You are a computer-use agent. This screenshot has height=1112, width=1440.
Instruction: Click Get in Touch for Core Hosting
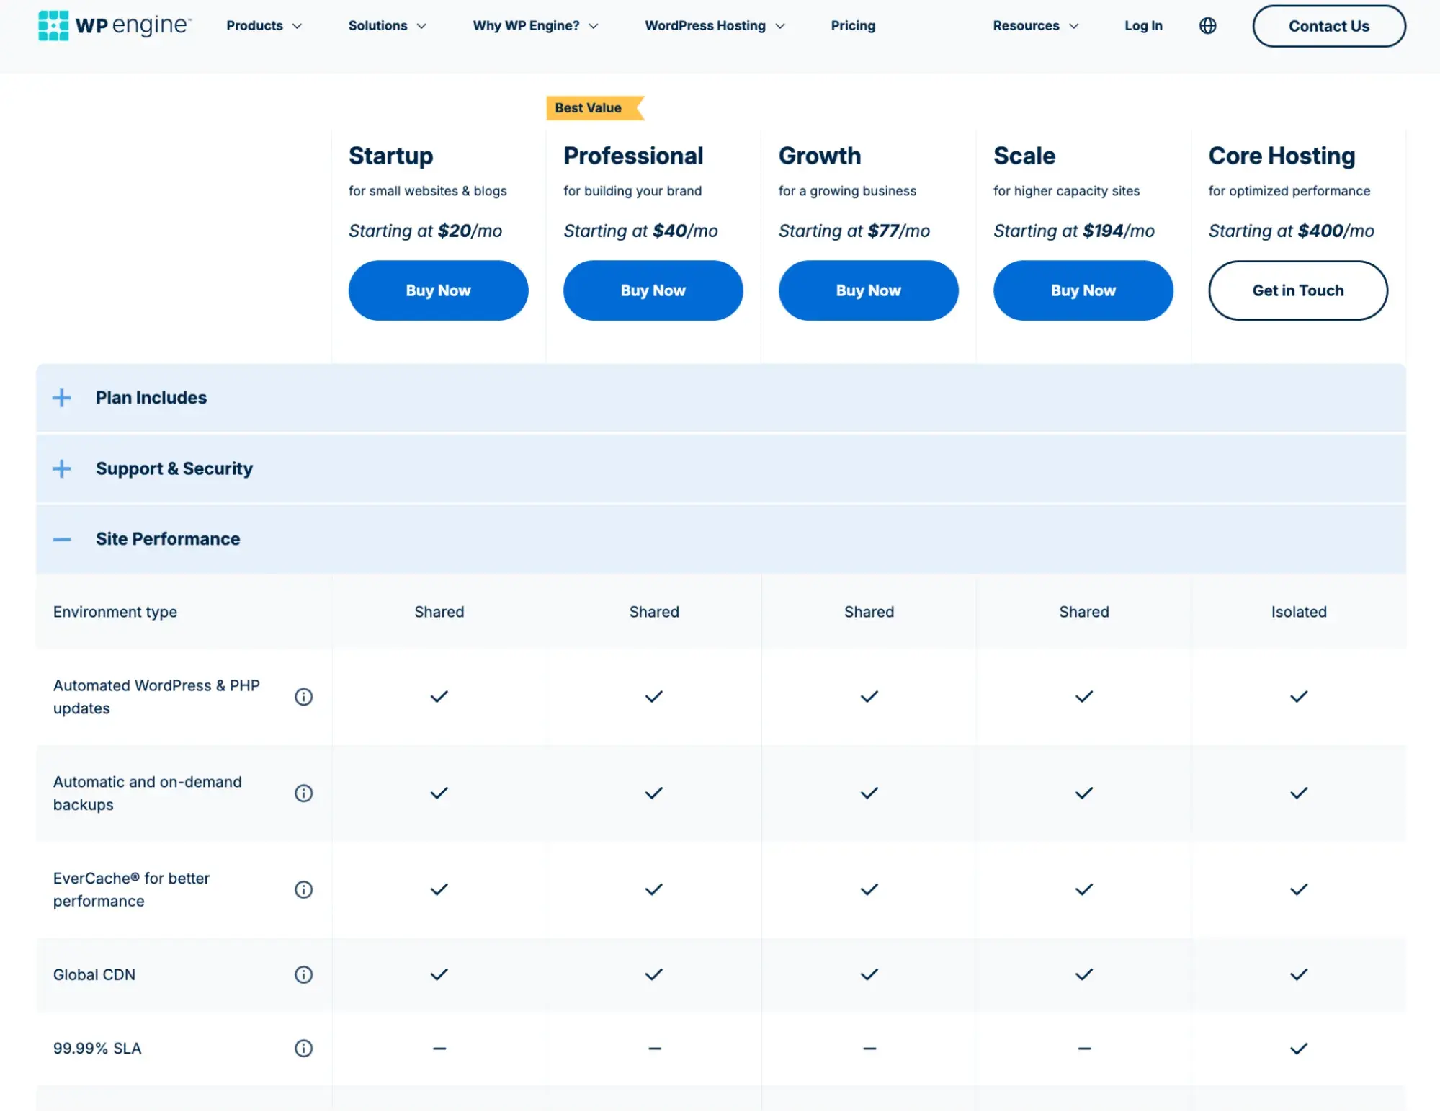pyautogui.click(x=1297, y=290)
